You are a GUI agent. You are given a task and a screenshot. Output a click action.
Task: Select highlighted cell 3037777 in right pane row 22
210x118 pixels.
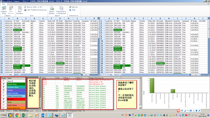tap(118, 68)
